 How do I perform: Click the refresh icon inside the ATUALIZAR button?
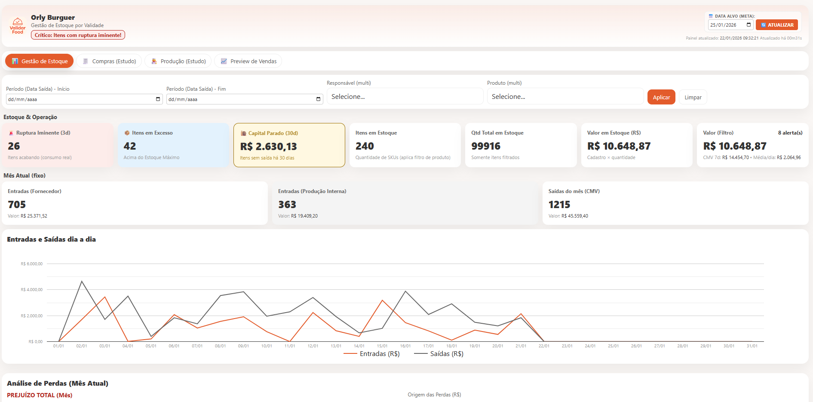point(764,25)
